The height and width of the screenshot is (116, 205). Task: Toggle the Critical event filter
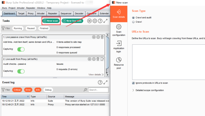(x=17, y=90)
